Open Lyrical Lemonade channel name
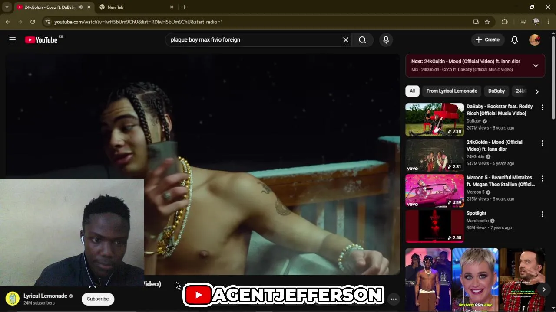This screenshot has width=556, height=312. pos(45,296)
